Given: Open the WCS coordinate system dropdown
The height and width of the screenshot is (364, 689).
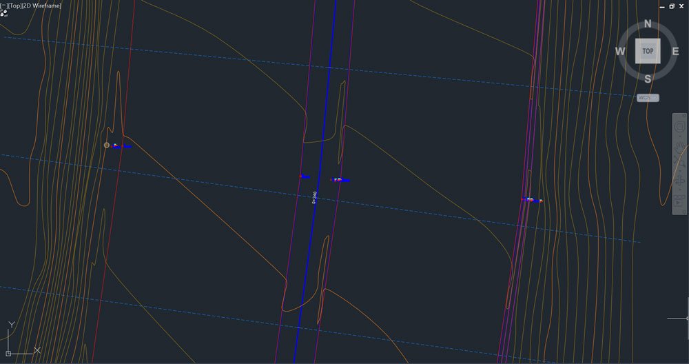Looking at the screenshot, I should [x=648, y=98].
